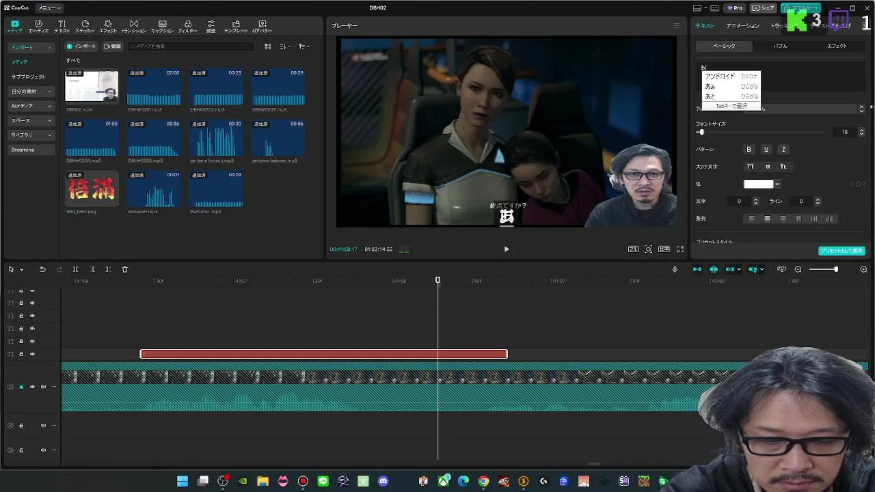Viewport: 875px width, 492px height.
Task: Click the メディアを検索 search field
Action: pyautogui.click(x=191, y=46)
